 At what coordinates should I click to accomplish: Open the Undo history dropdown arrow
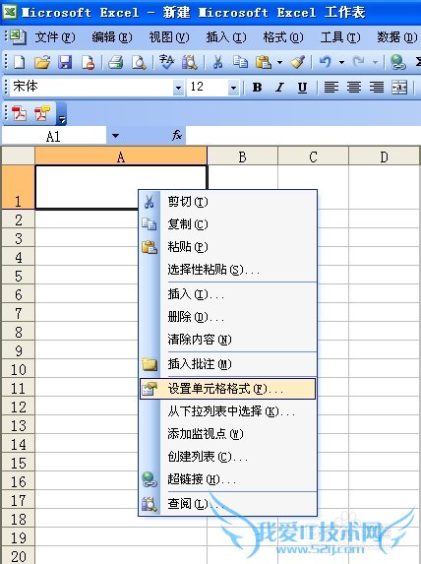tap(341, 62)
